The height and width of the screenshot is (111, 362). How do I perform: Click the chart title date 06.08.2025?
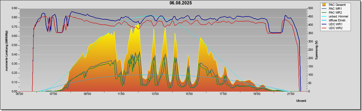point(181,3)
